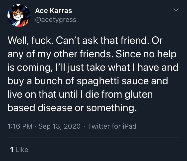View who liked via 1 Like

[19, 150]
